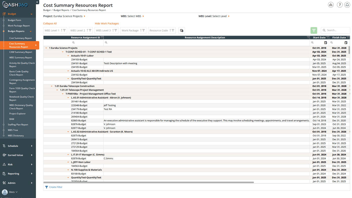Click the Budget Reports breadcrumb link
Image resolution: width=352 pixels, height=198 pixels.
click(x=61, y=10)
